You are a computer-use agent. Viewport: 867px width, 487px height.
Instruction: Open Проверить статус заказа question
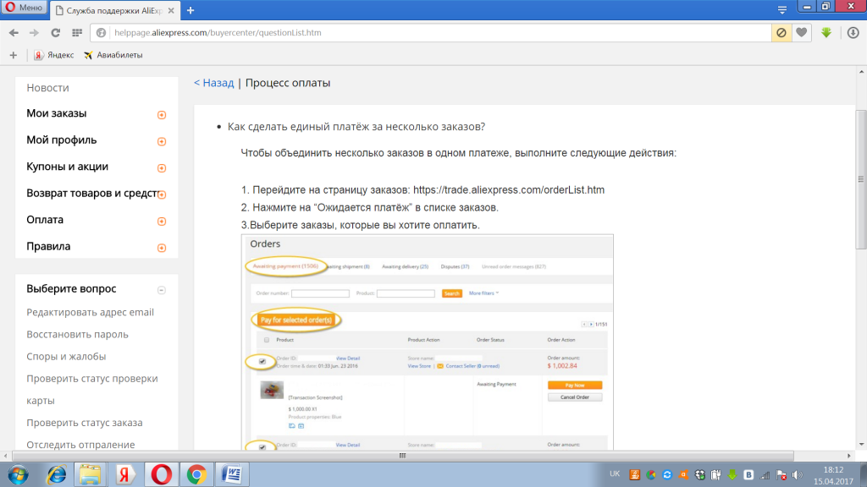(85, 423)
